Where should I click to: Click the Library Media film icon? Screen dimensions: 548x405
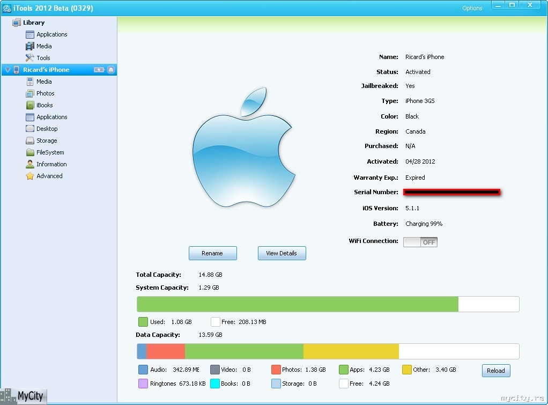click(x=29, y=46)
